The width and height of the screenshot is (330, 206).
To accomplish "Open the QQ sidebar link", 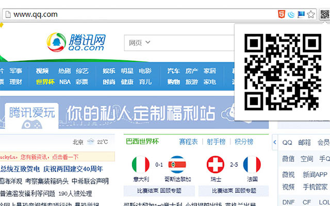I will (x=287, y=142).
